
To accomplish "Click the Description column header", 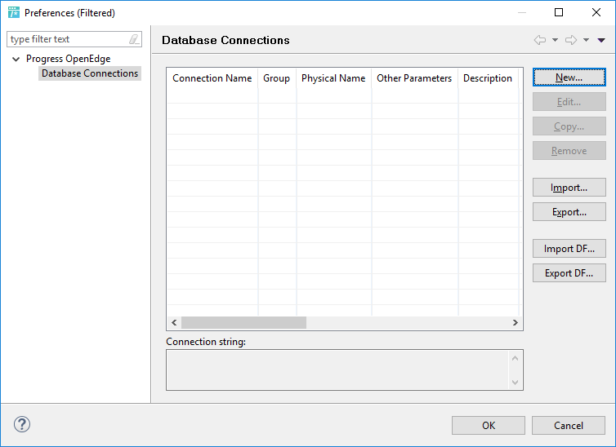I will coord(488,78).
